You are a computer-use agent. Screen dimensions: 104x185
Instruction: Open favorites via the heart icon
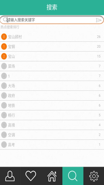pos(31,176)
